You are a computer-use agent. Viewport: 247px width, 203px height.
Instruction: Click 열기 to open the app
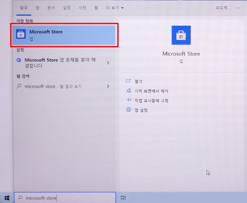(138, 81)
